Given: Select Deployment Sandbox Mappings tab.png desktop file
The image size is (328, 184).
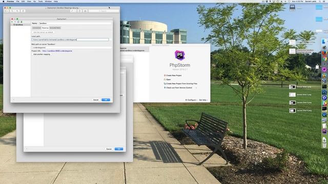Looking at the screenshot, I should click(x=301, y=51).
